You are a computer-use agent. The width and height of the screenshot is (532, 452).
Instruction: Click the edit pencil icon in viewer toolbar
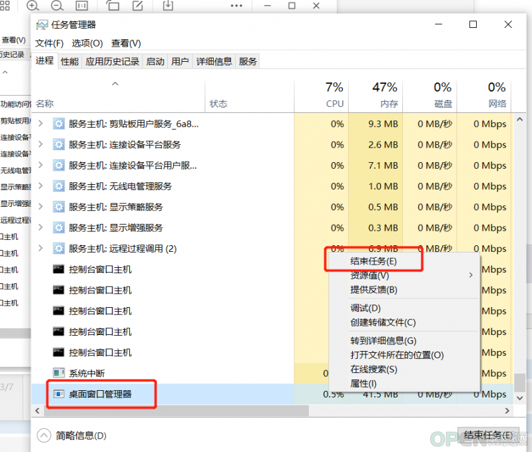(x=138, y=5)
